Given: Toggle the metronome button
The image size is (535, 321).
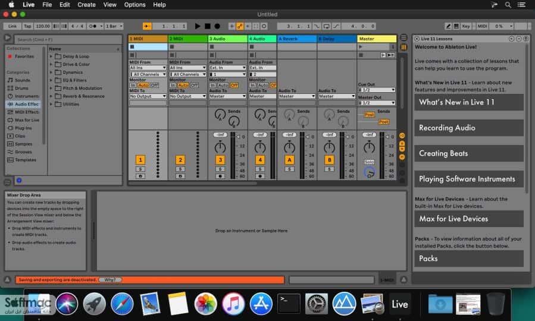Looking at the screenshot, I should (93, 26).
